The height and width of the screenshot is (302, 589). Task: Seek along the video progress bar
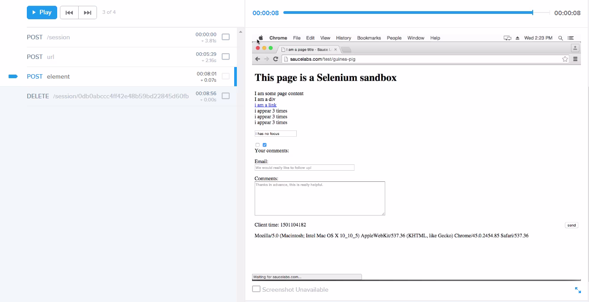pyautogui.click(x=417, y=13)
